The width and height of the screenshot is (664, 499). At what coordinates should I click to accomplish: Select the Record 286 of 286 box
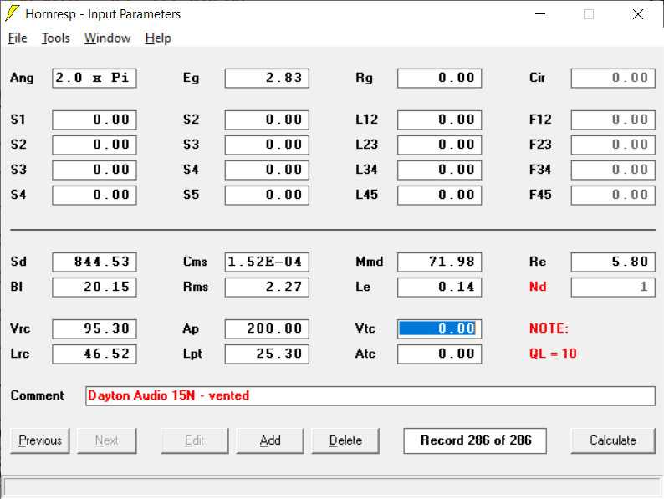point(475,440)
